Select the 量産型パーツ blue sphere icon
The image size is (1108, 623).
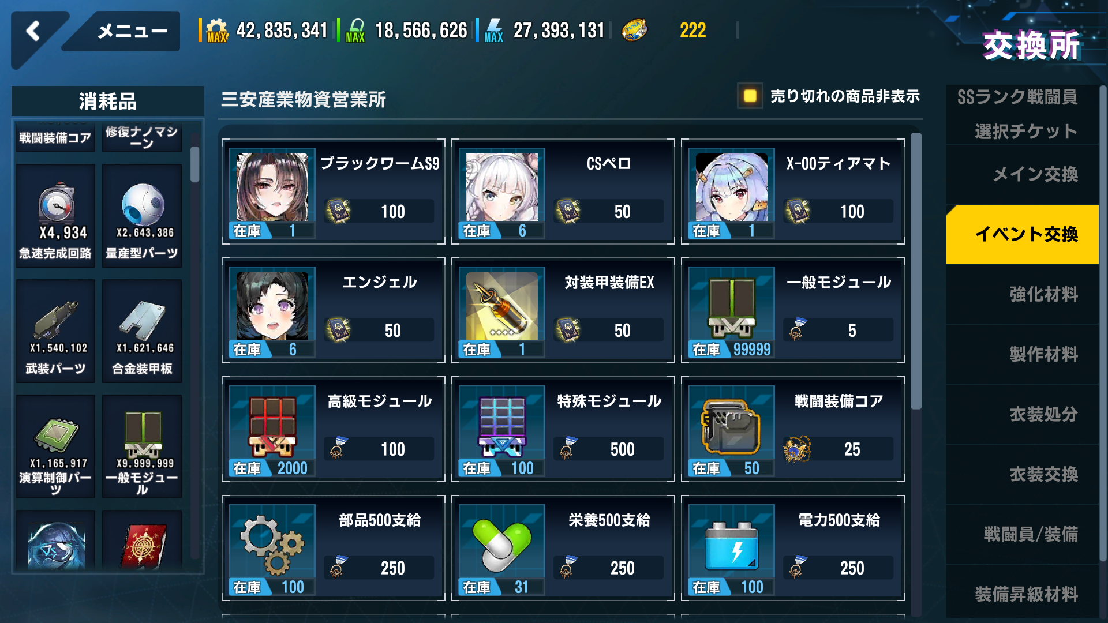tap(143, 204)
